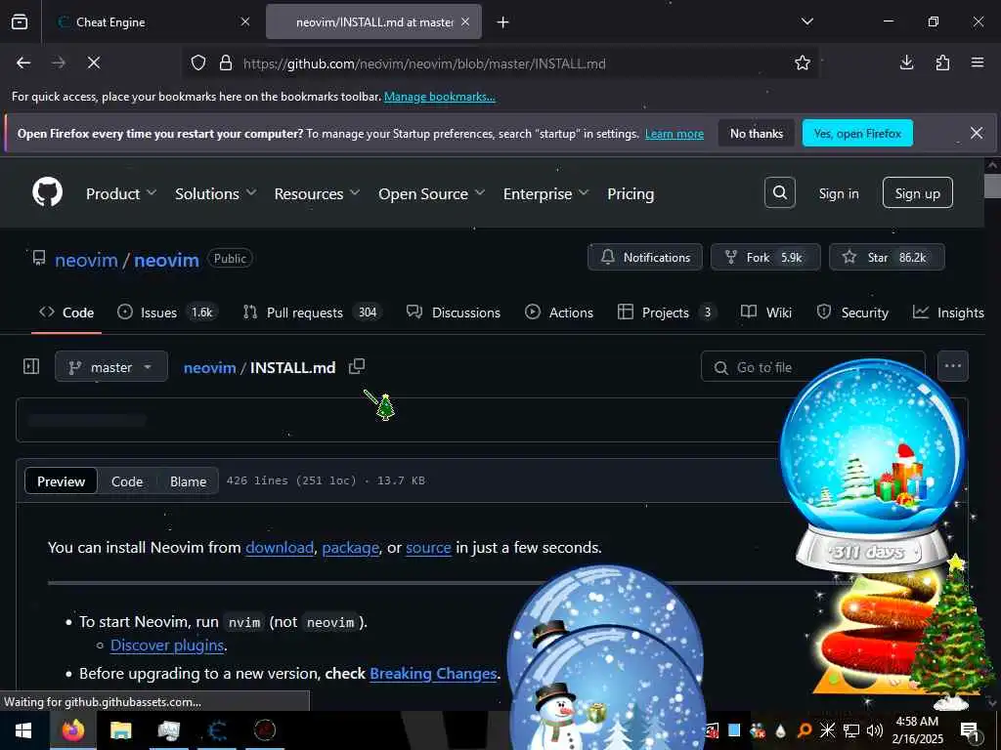Image resolution: width=1001 pixels, height=750 pixels.
Task: Follow the package link
Action: [x=351, y=548]
